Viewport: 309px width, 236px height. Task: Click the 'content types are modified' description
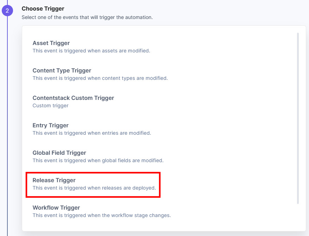tap(100, 78)
